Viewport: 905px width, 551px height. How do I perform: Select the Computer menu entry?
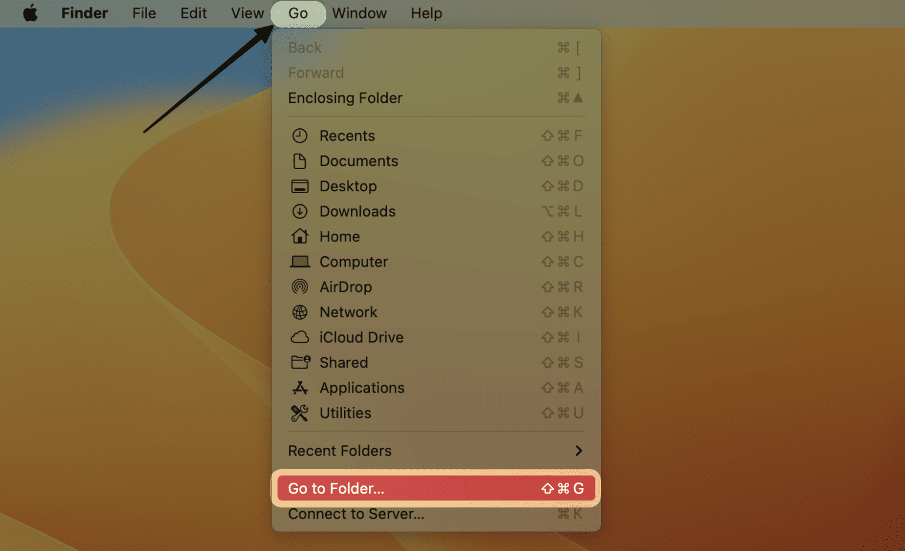pos(354,262)
